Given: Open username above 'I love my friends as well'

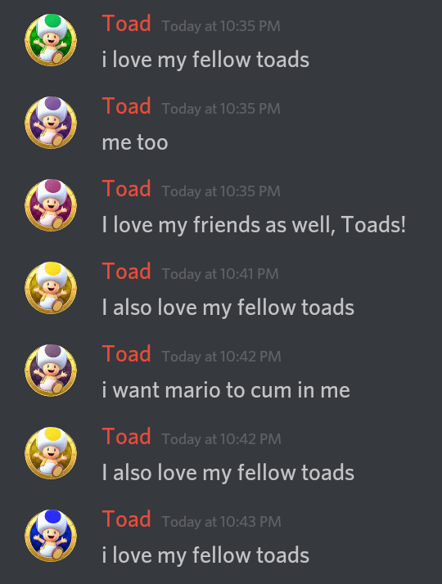Looking at the screenshot, I should coord(126,189).
